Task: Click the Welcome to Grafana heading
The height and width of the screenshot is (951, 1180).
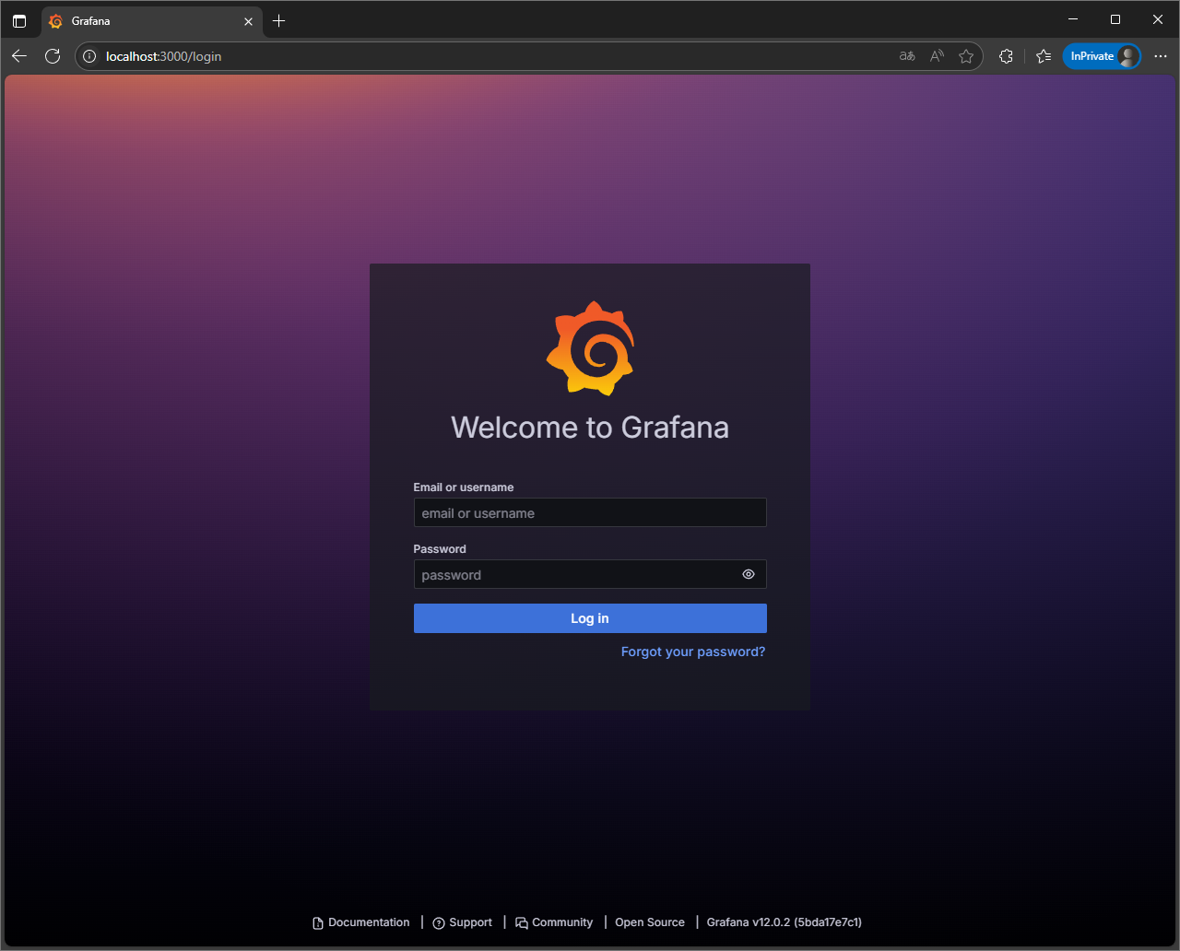Action: coord(590,428)
